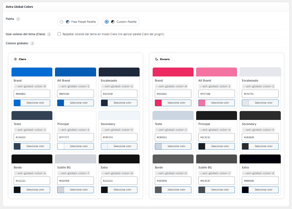Click --ast-global-color-7 label in Oscuro Subtle BG card
292x209 pixels.
tap(215, 173)
